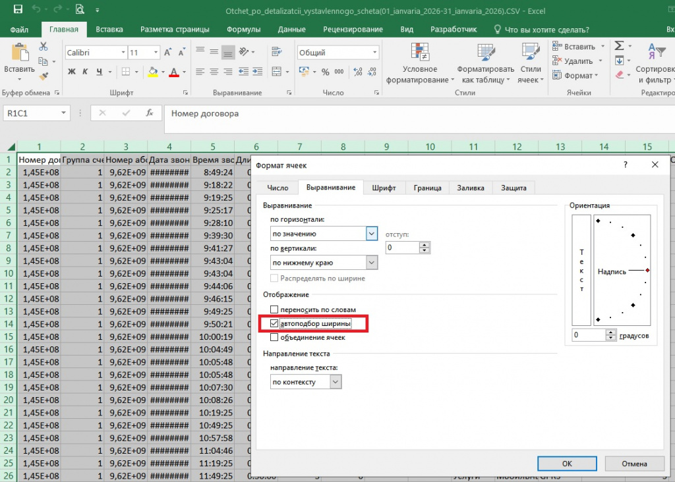Check 'объединение ячеек' option
The height and width of the screenshot is (482, 675).
click(275, 337)
